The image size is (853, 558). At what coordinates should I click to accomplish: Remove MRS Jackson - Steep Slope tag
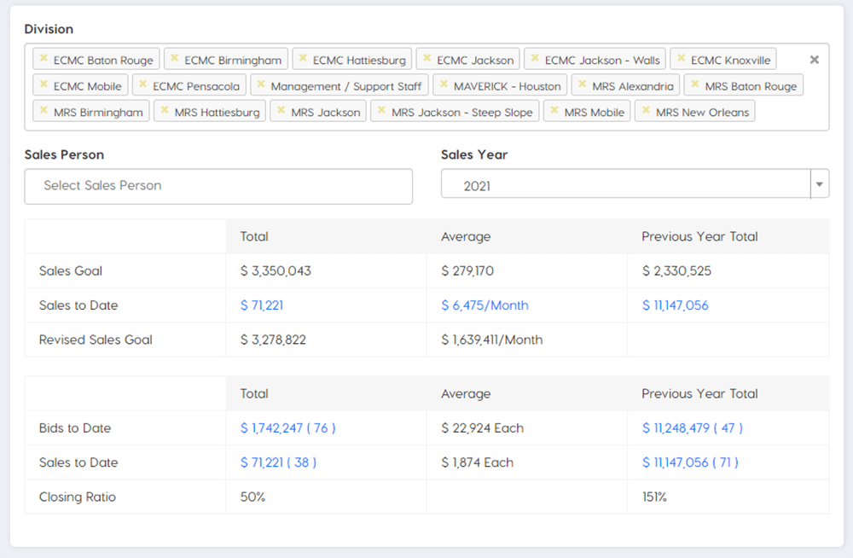pyautogui.click(x=382, y=111)
